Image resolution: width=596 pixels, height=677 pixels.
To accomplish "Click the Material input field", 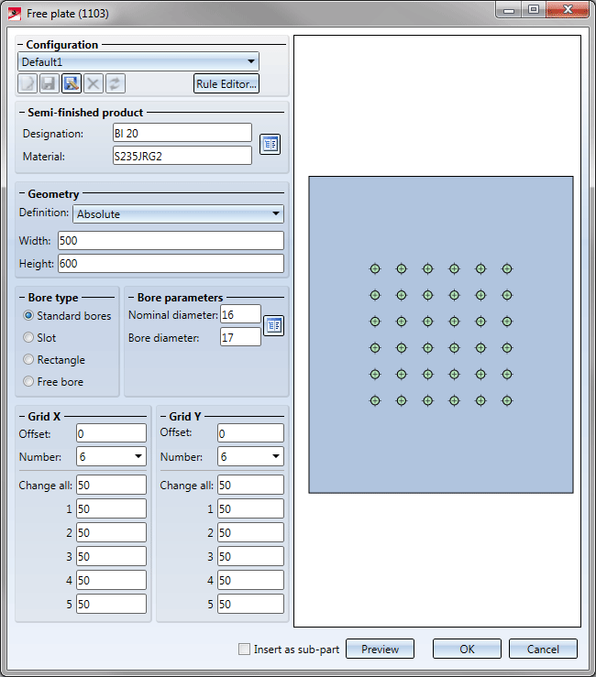I will pos(182,156).
